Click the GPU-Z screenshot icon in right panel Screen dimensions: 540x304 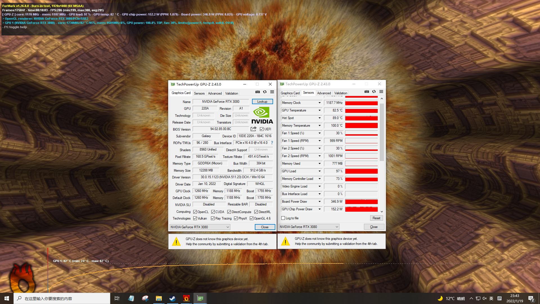pos(366,92)
